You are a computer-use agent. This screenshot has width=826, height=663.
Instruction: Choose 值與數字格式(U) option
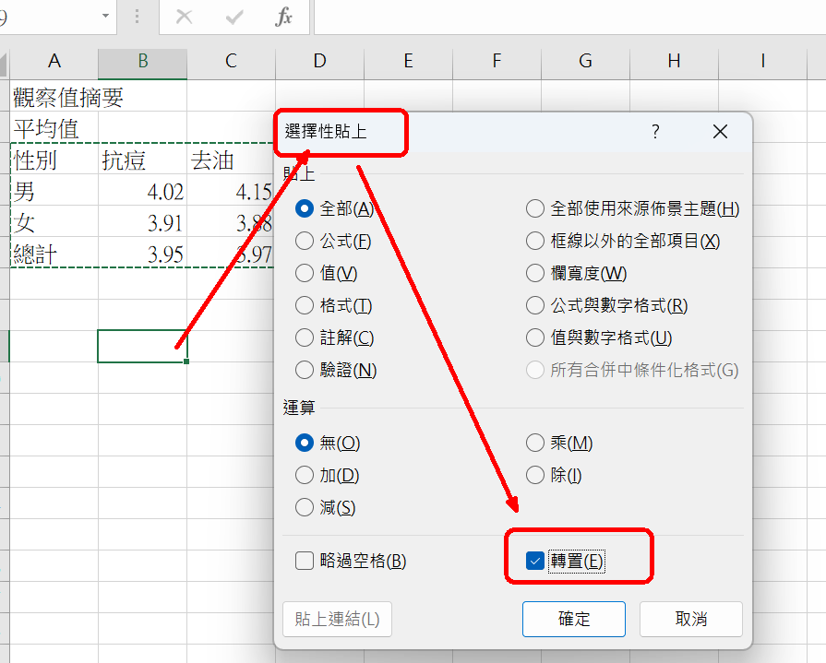point(535,337)
